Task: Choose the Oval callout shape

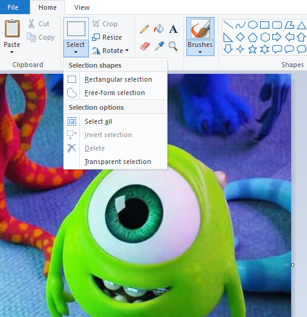Action: point(289,49)
